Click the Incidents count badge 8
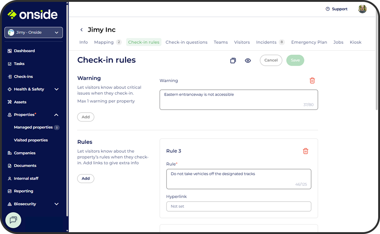Screen dimensions: 380x234 (282, 42)
